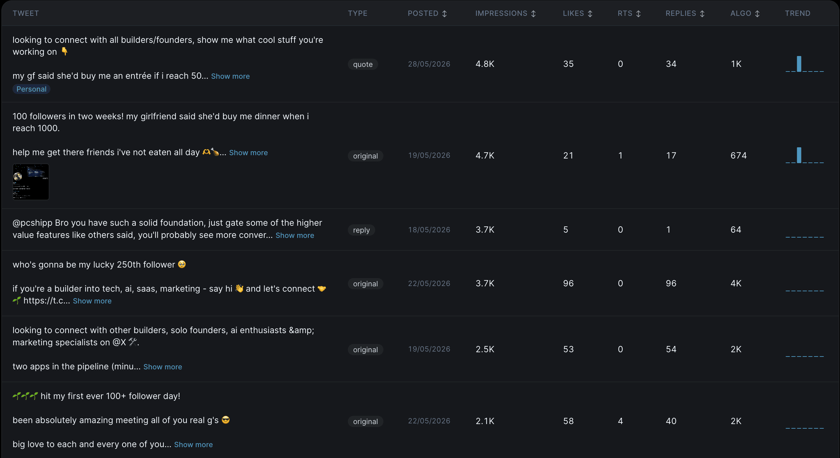Viewport: 840px width, 458px height.
Task: Sort table by Posted date arrow icon
Action: (x=444, y=14)
